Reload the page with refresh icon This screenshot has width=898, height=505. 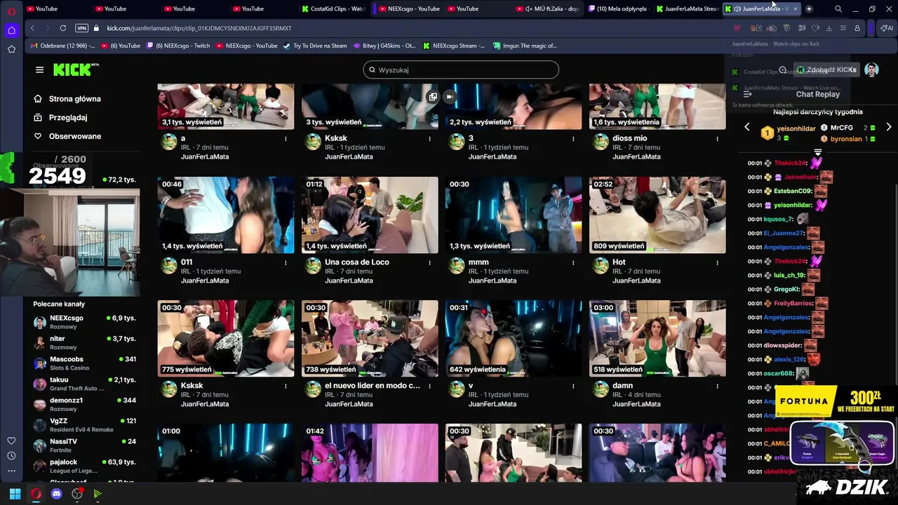(63, 28)
